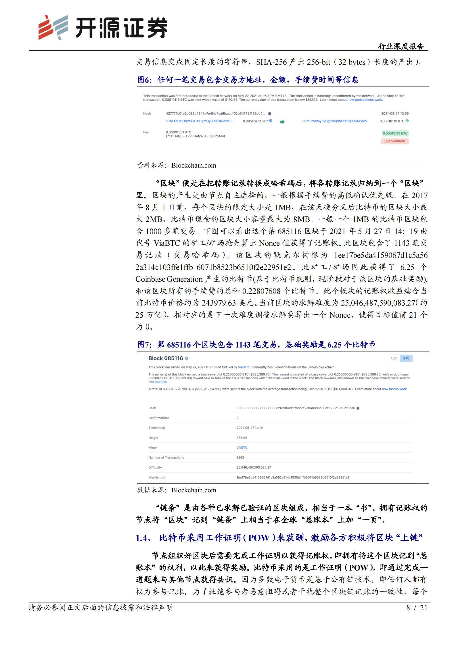
Task: Click the globe icon next to 0.00511470 BTC
Action: 271,121
